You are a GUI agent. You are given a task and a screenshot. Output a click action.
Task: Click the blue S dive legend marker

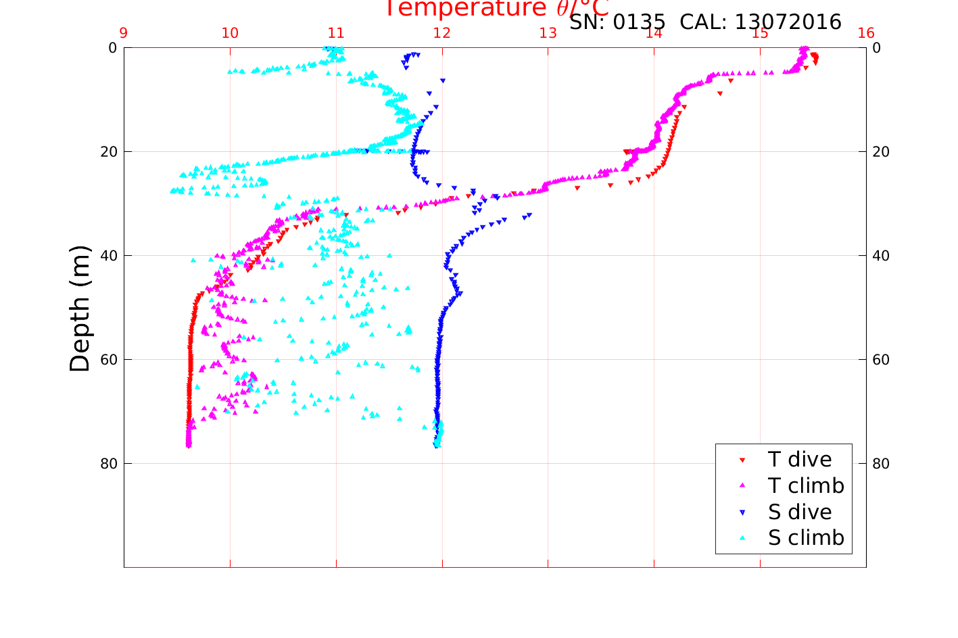click(x=742, y=512)
